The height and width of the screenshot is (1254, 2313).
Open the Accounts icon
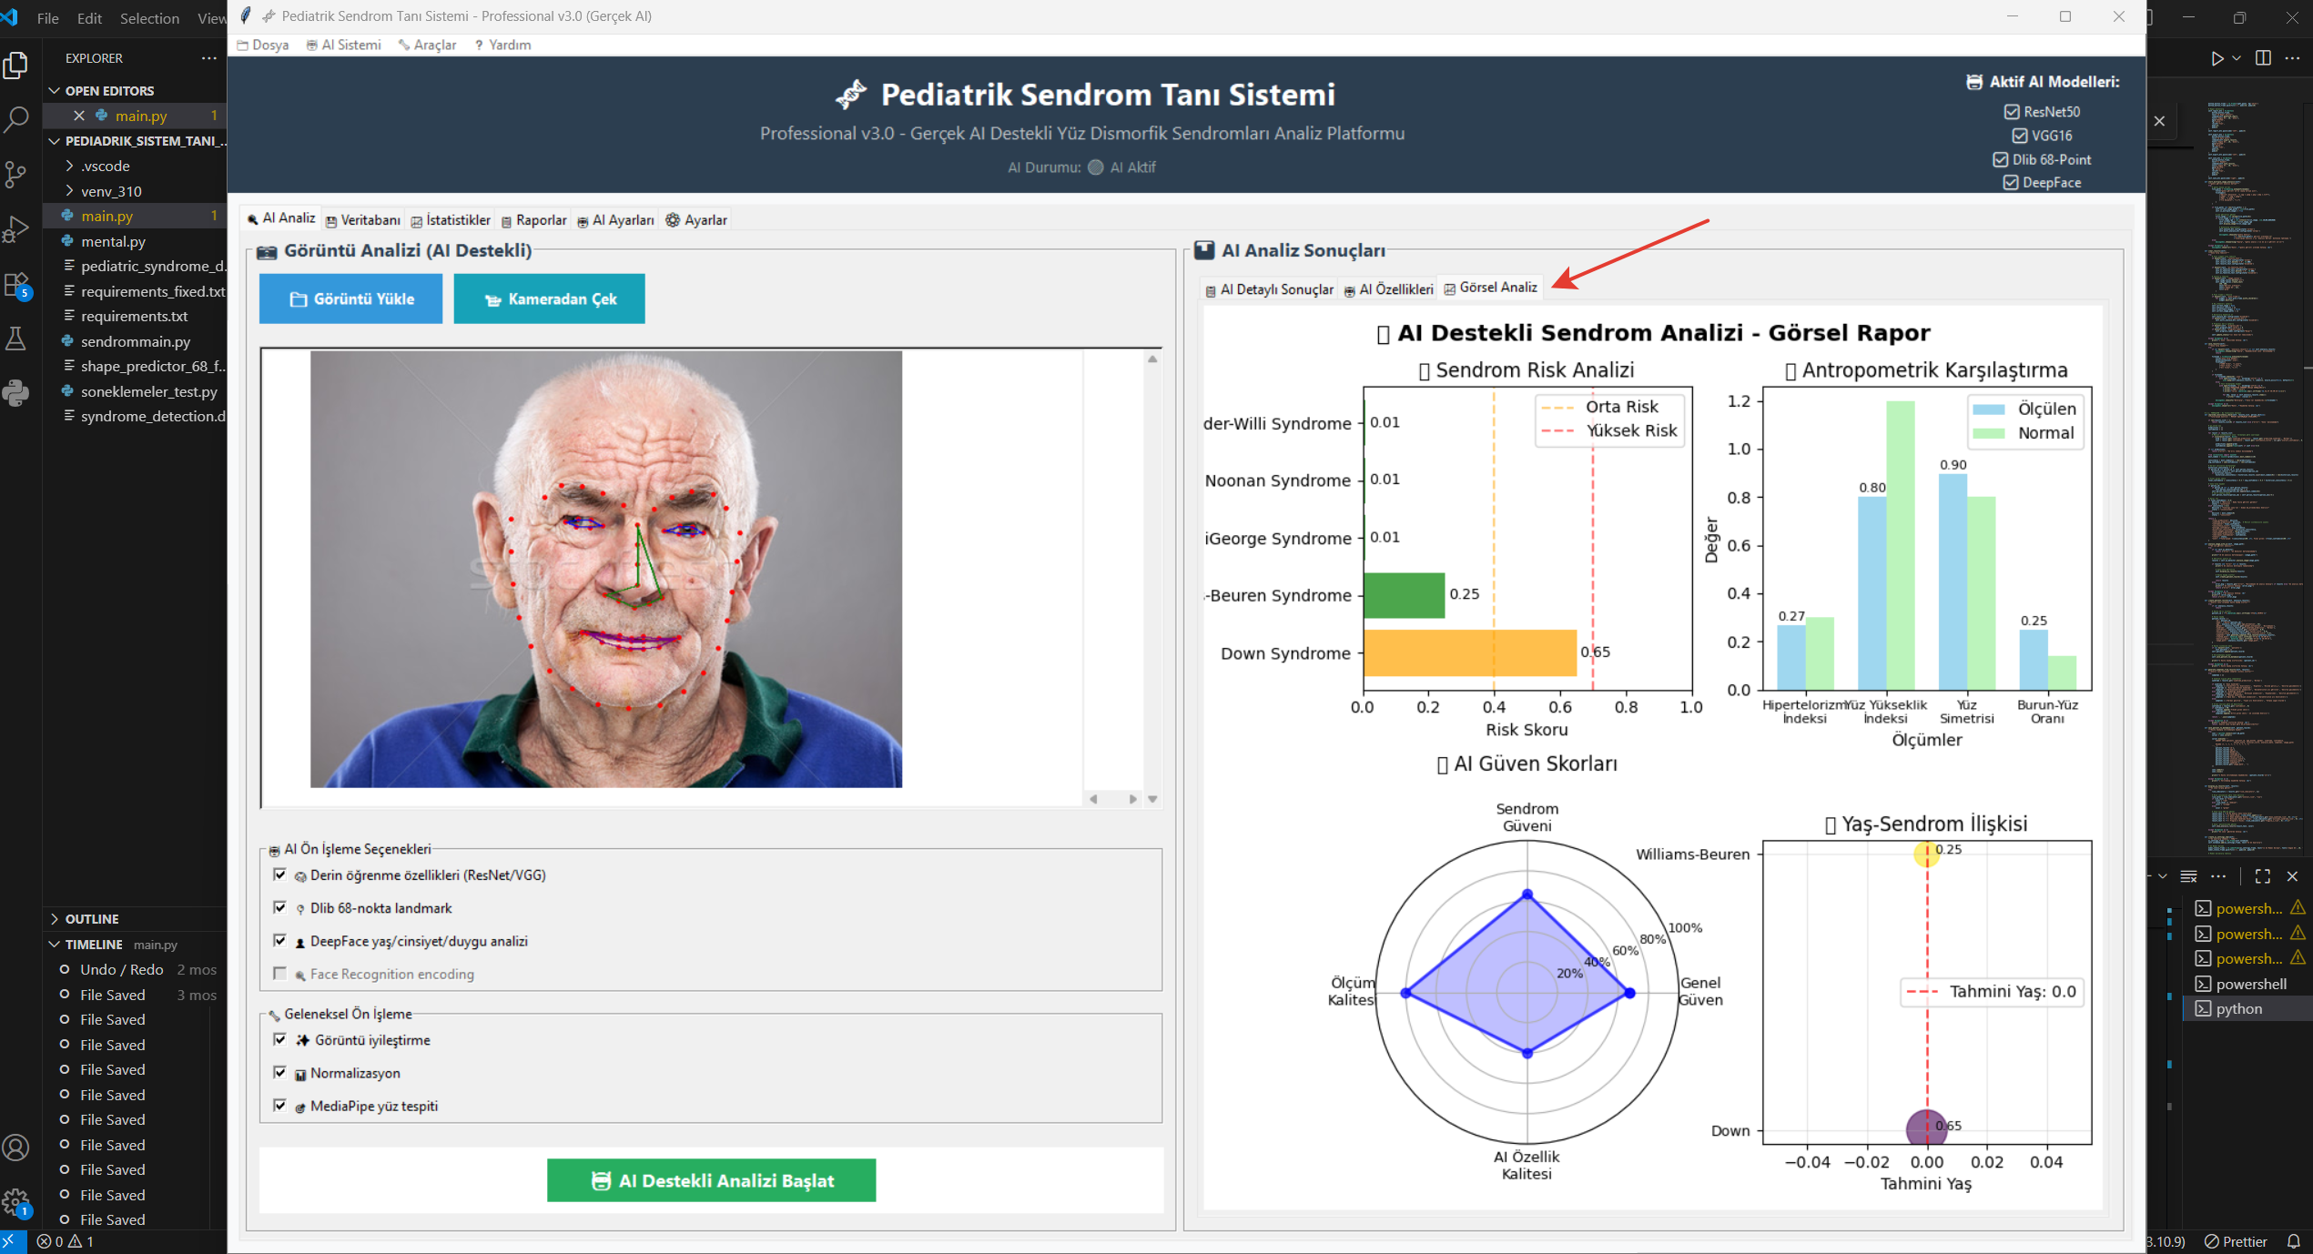point(16,1148)
